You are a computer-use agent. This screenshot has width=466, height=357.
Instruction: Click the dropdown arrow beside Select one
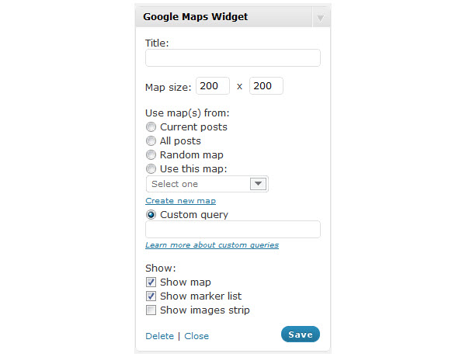[x=259, y=184]
